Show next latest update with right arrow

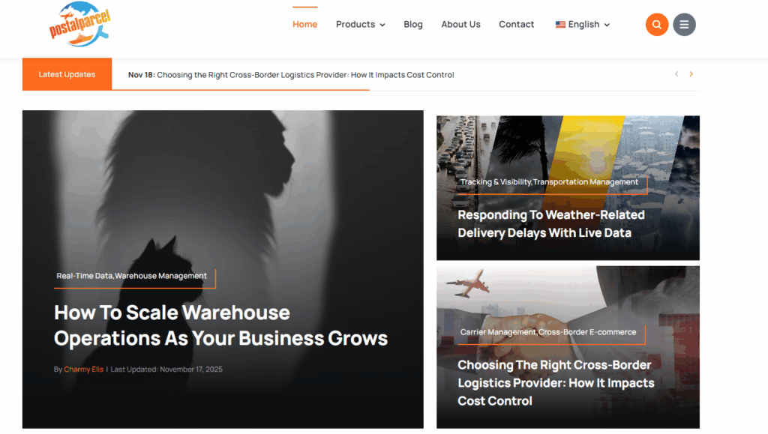tap(691, 74)
